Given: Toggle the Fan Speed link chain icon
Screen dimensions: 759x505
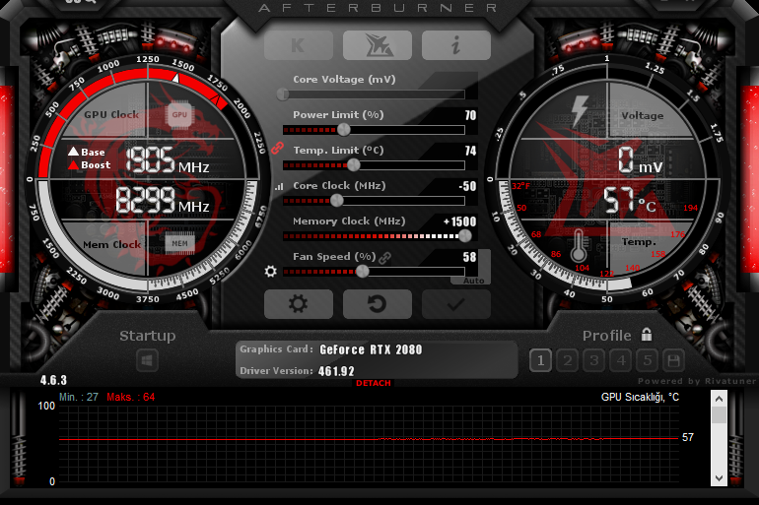Looking at the screenshot, I should coord(384,258).
